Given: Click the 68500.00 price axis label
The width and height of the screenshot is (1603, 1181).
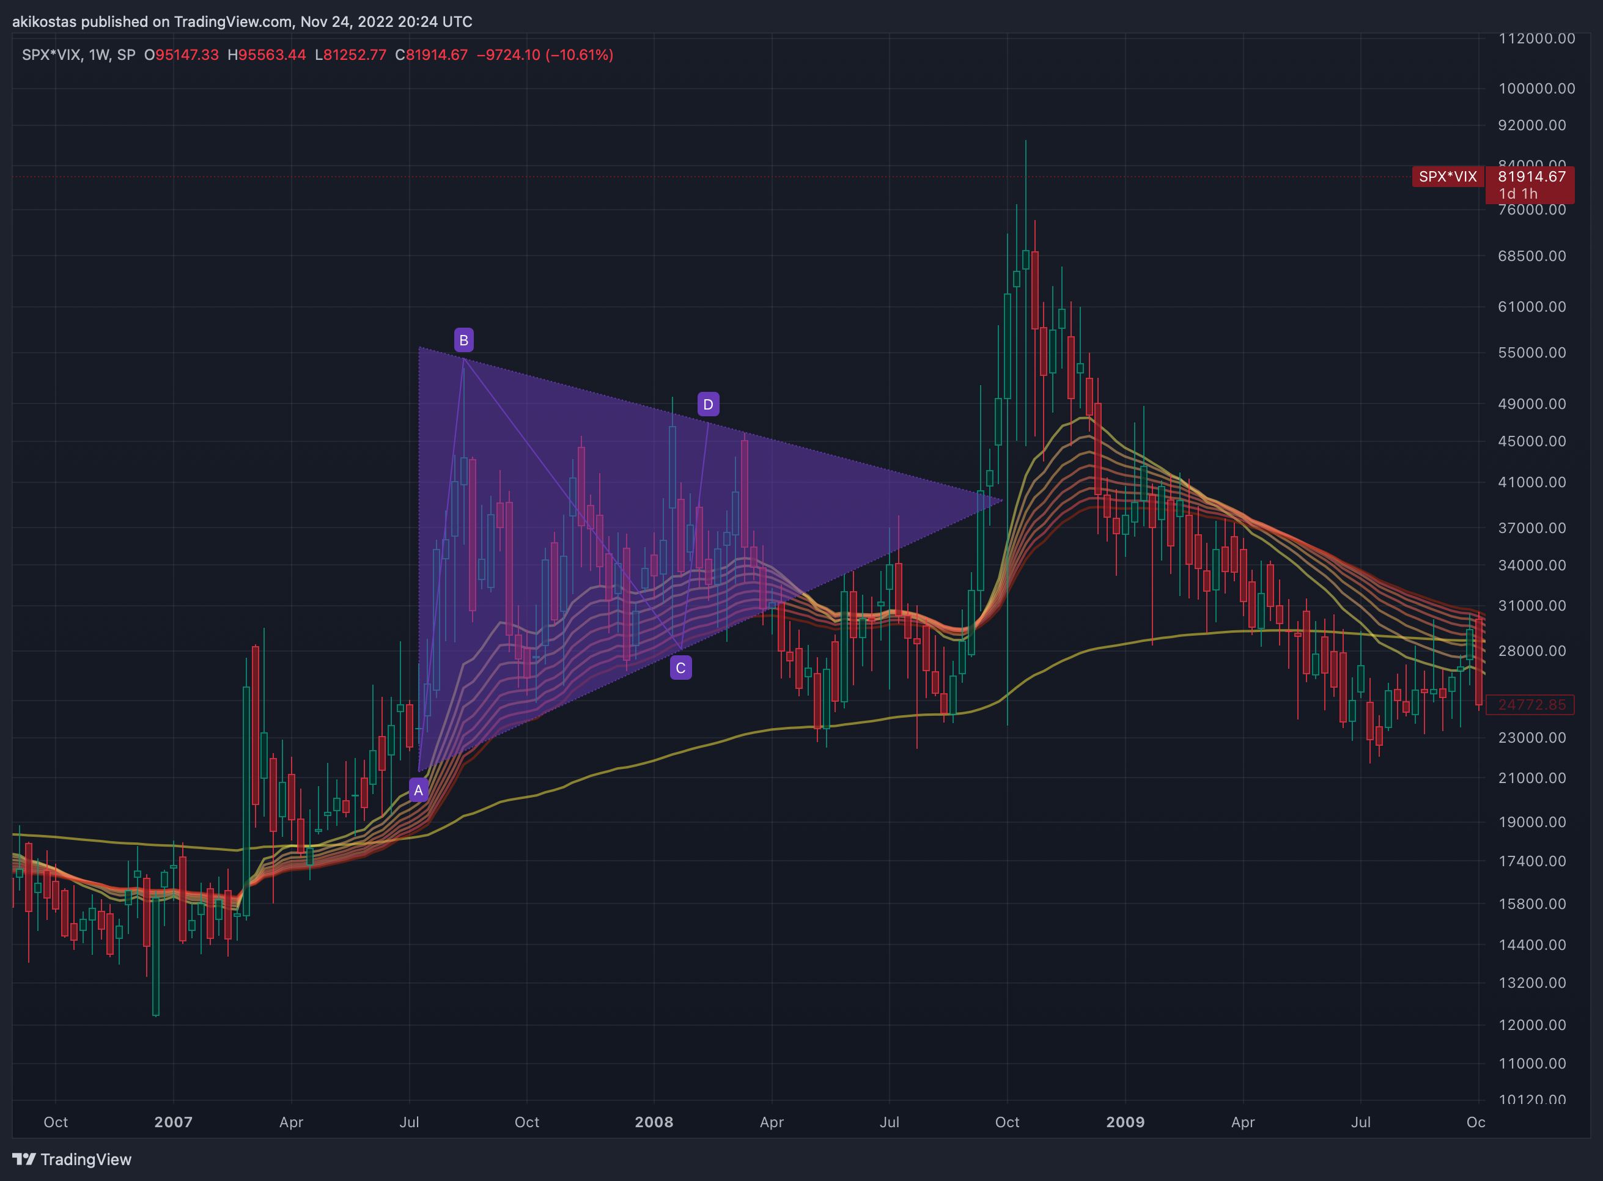Looking at the screenshot, I should (x=1531, y=256).
